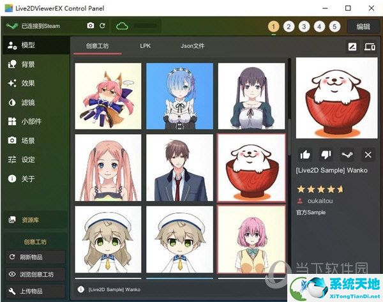Click the 编辑 button
The image size is (383, 302).
point(363,26)
